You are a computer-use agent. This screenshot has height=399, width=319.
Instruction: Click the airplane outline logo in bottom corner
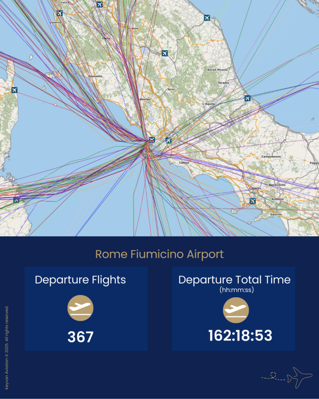click(299, 376)
